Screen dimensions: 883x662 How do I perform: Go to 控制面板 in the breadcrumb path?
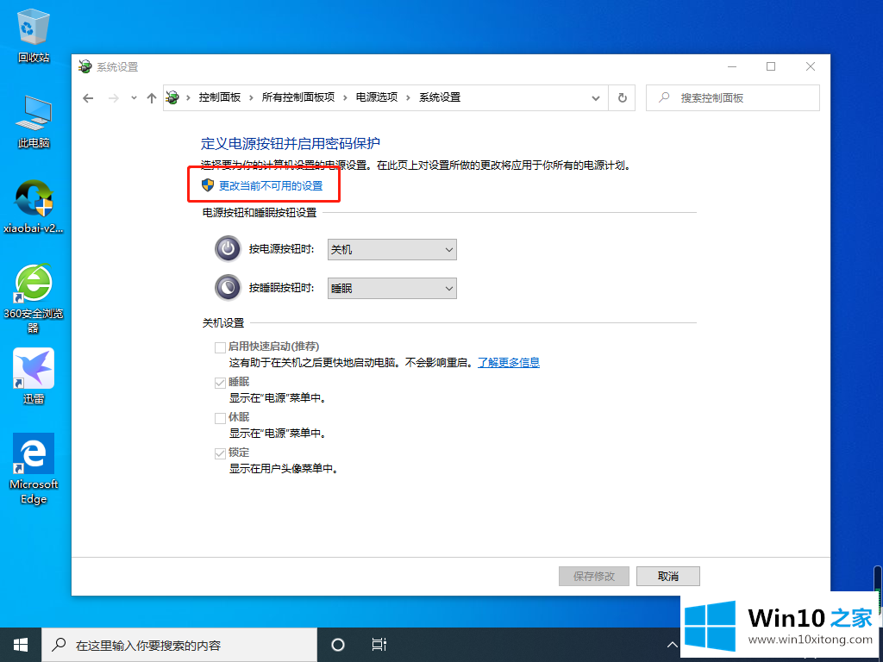tap(219, 98)
